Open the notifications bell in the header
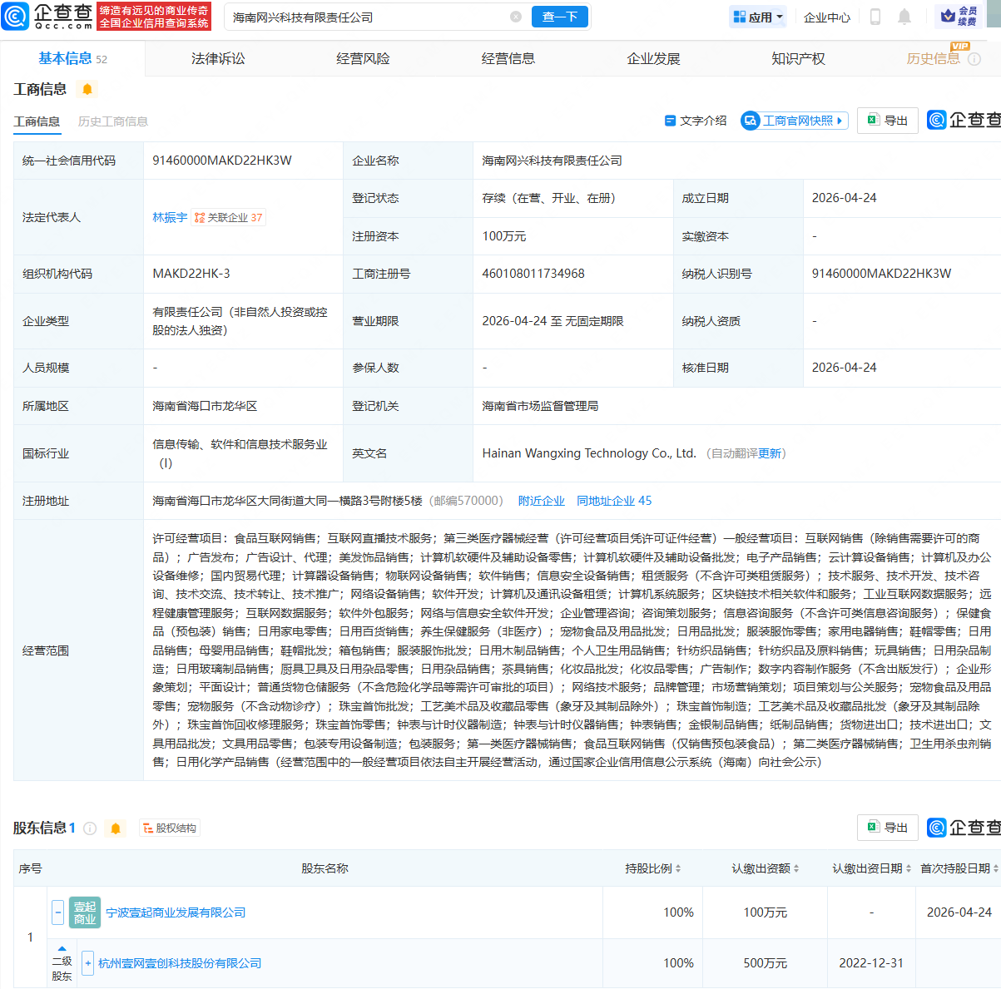1001x989 pixels. tap(904, 17)
